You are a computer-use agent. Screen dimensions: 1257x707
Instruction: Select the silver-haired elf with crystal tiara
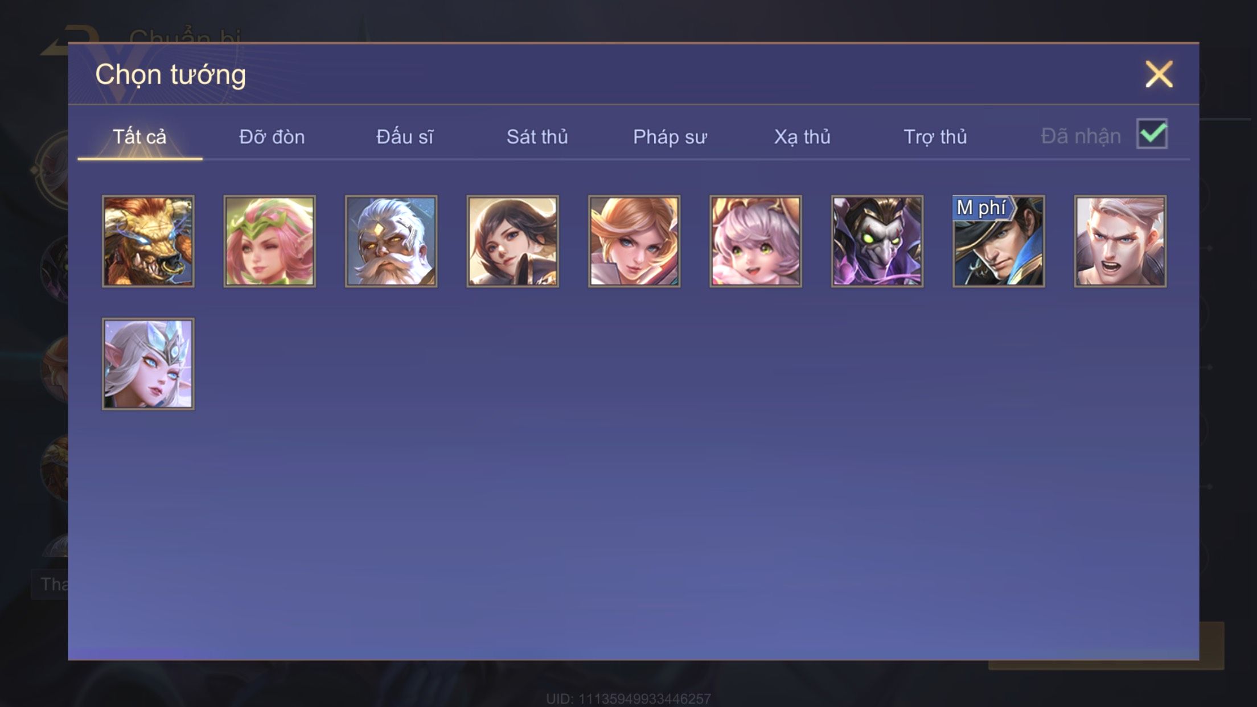coord(148,364)
